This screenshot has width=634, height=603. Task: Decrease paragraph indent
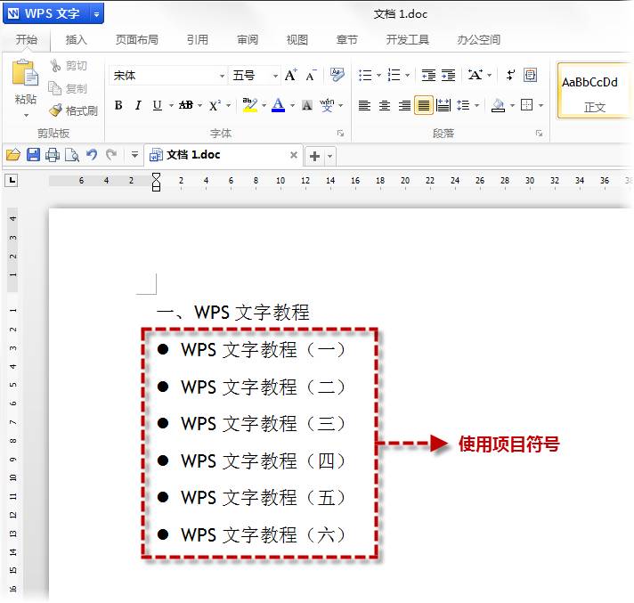coord(428,75)
